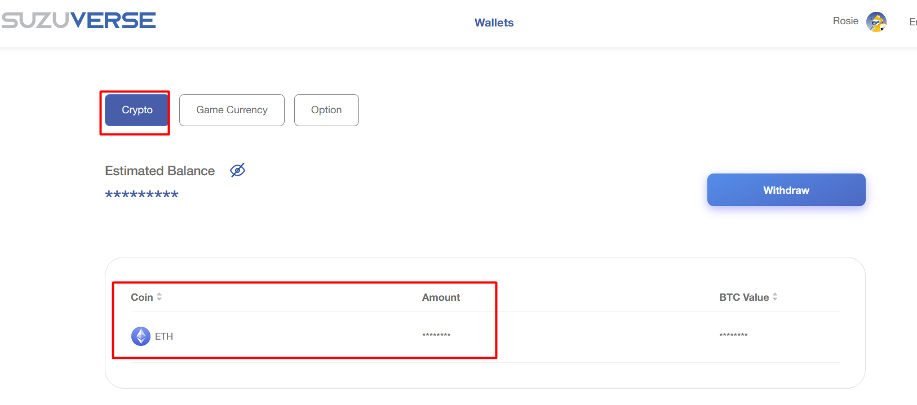This screenshot has height=405, width=917.
Task: Open the language selector at top right
Action: pyautogui.click(x=912, y=22)
